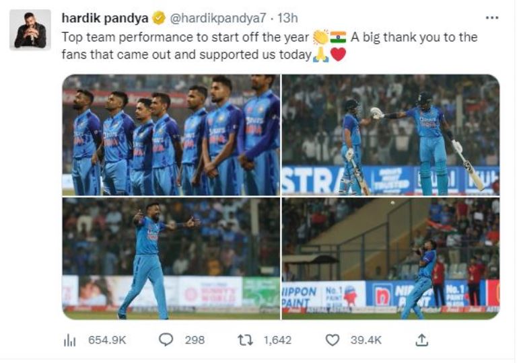
Task: Open the team lineup photo
Action: (171, 134)
